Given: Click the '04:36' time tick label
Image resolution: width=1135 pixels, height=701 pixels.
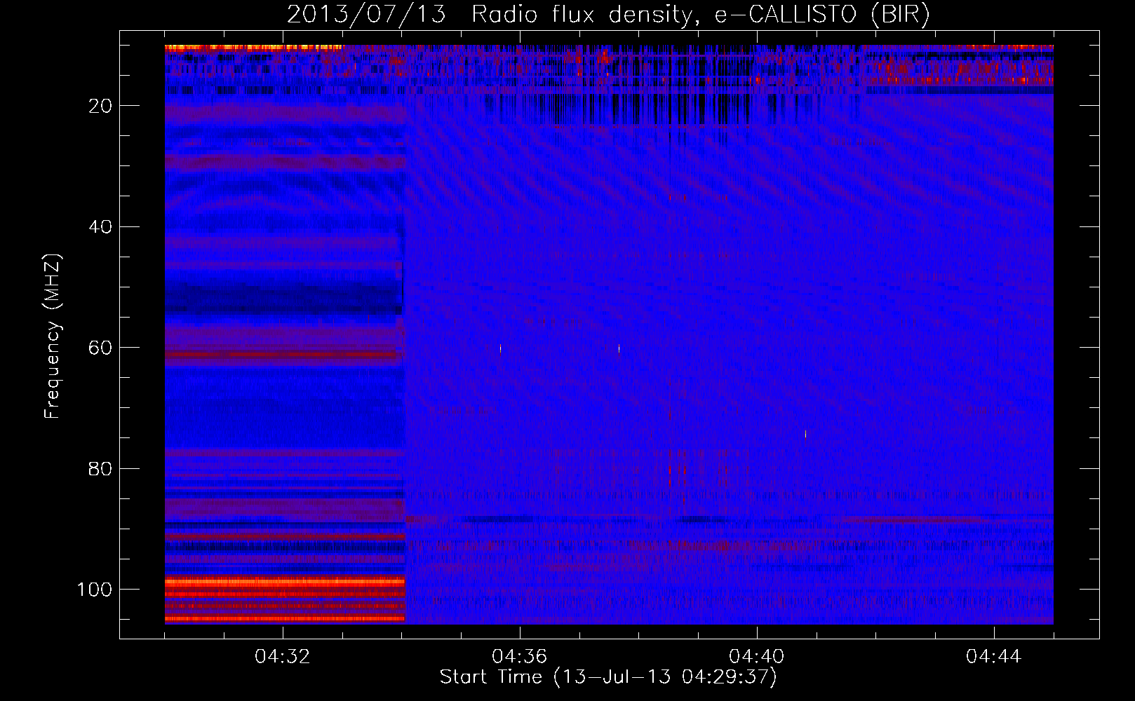Looking at the screenshot, I should (520, 657).
